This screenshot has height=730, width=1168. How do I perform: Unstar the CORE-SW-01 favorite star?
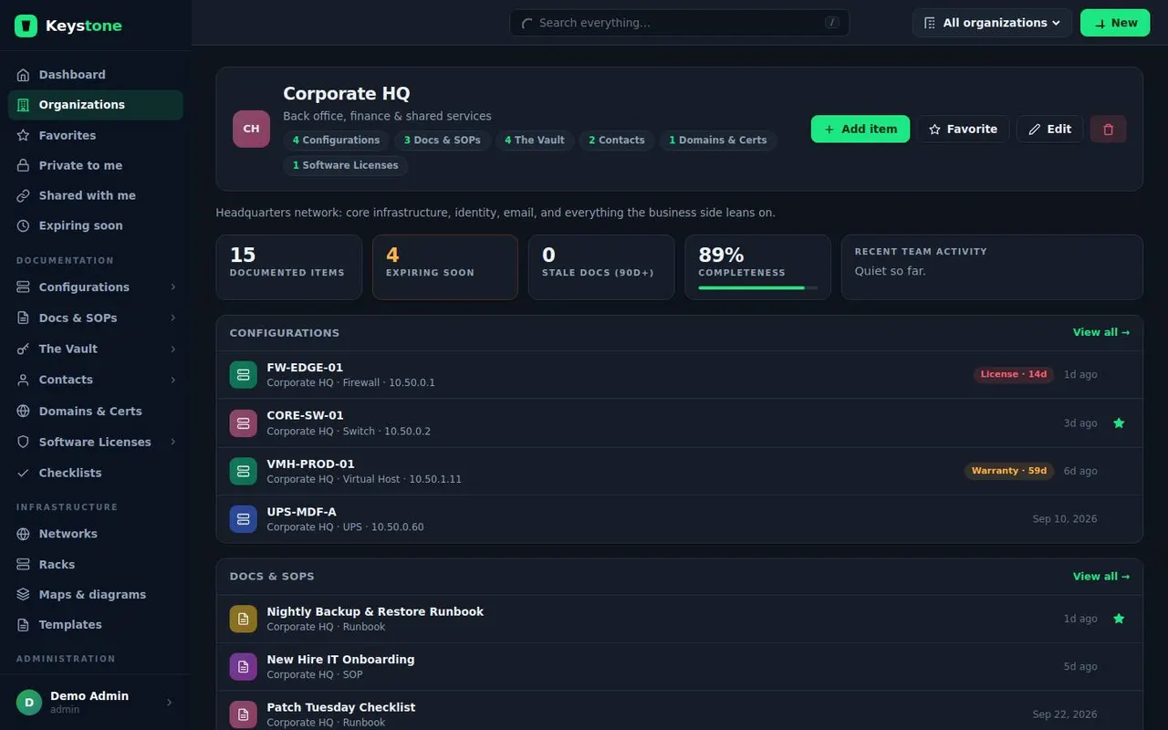pyautogui.click(x=1119, y=423)
